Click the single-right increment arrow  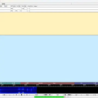(x=65, y=95)
